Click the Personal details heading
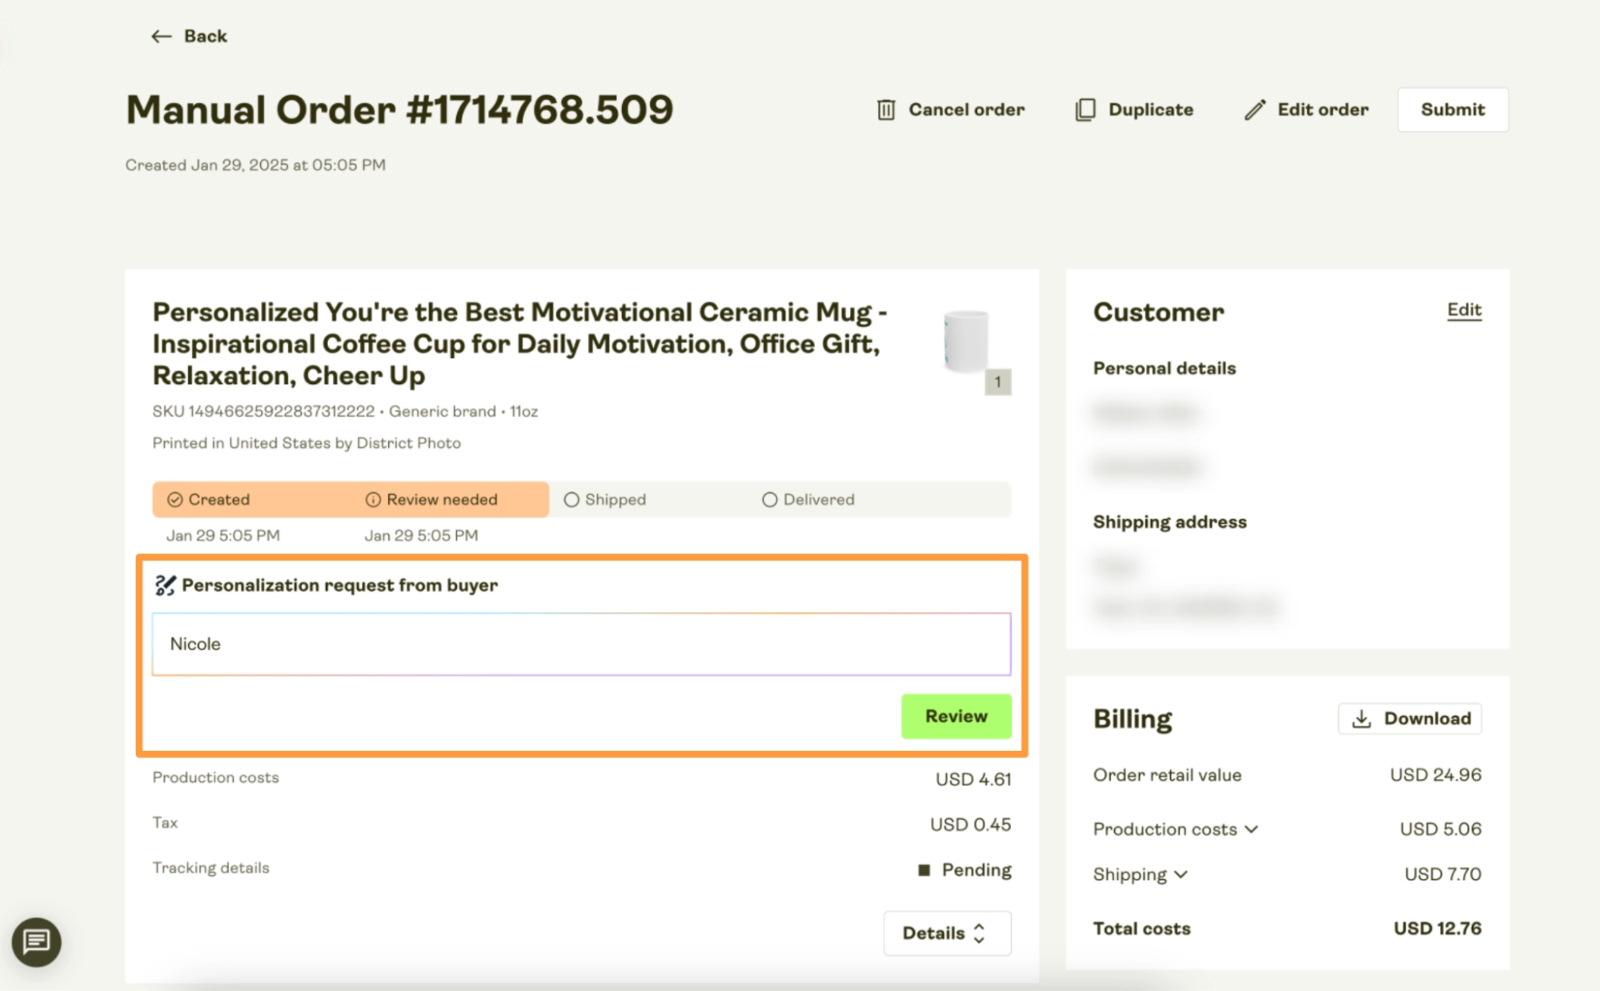This screenshot has height=991, width=1600. point(1165,369)
